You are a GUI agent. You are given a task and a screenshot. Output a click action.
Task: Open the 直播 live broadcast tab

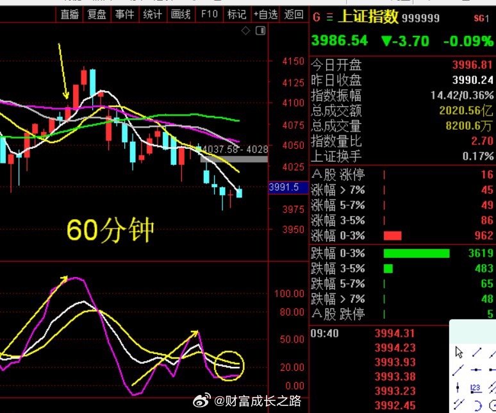(x=70, y=15)
